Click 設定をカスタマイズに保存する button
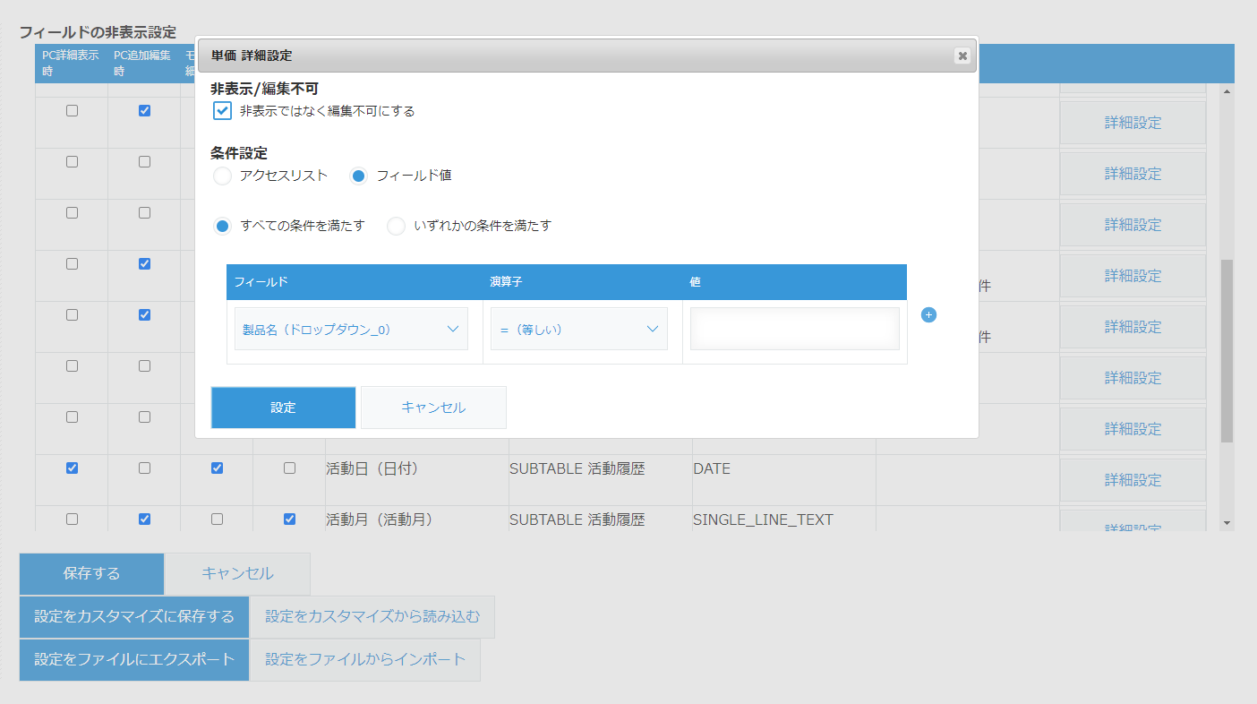Screen dimensions: 1257x704 click(x=134, y=617)
